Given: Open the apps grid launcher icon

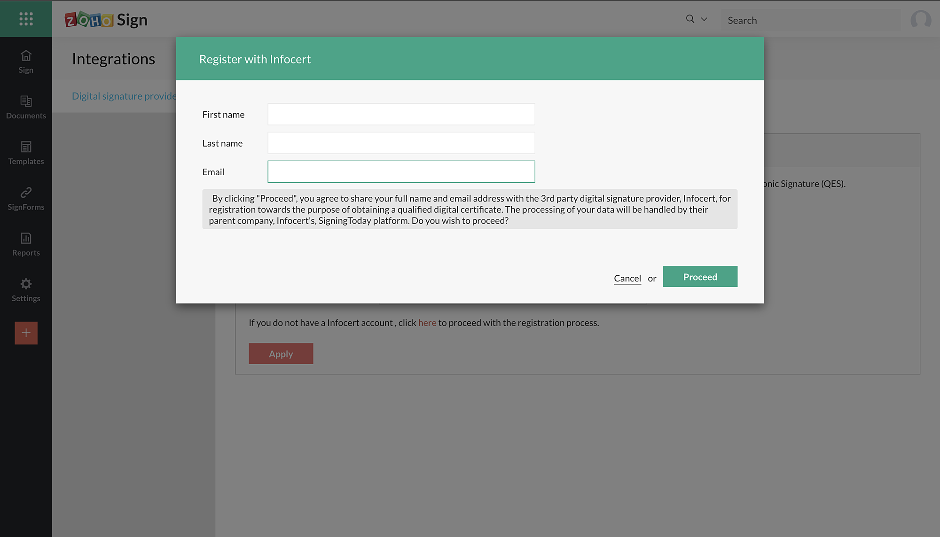Looking at the screenshot, I should [x=26, y=19].
